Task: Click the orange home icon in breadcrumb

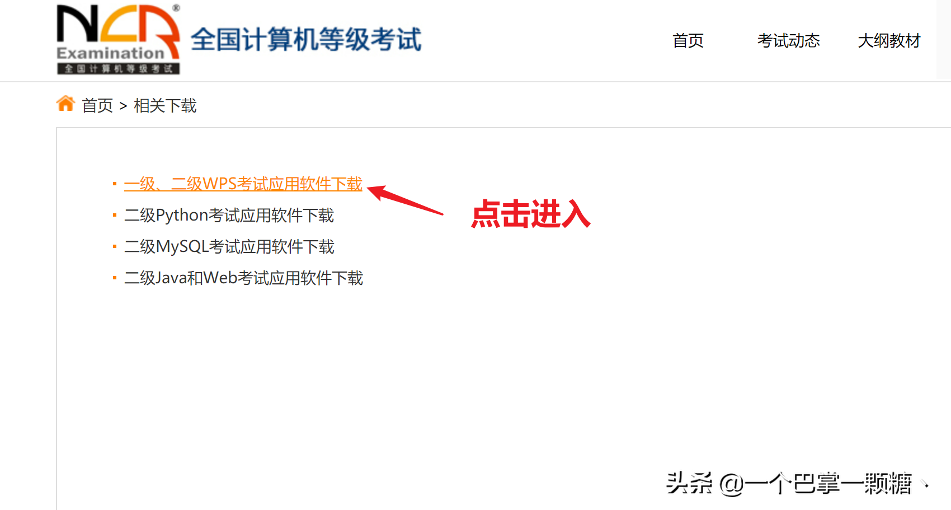Action: (65, 104)
